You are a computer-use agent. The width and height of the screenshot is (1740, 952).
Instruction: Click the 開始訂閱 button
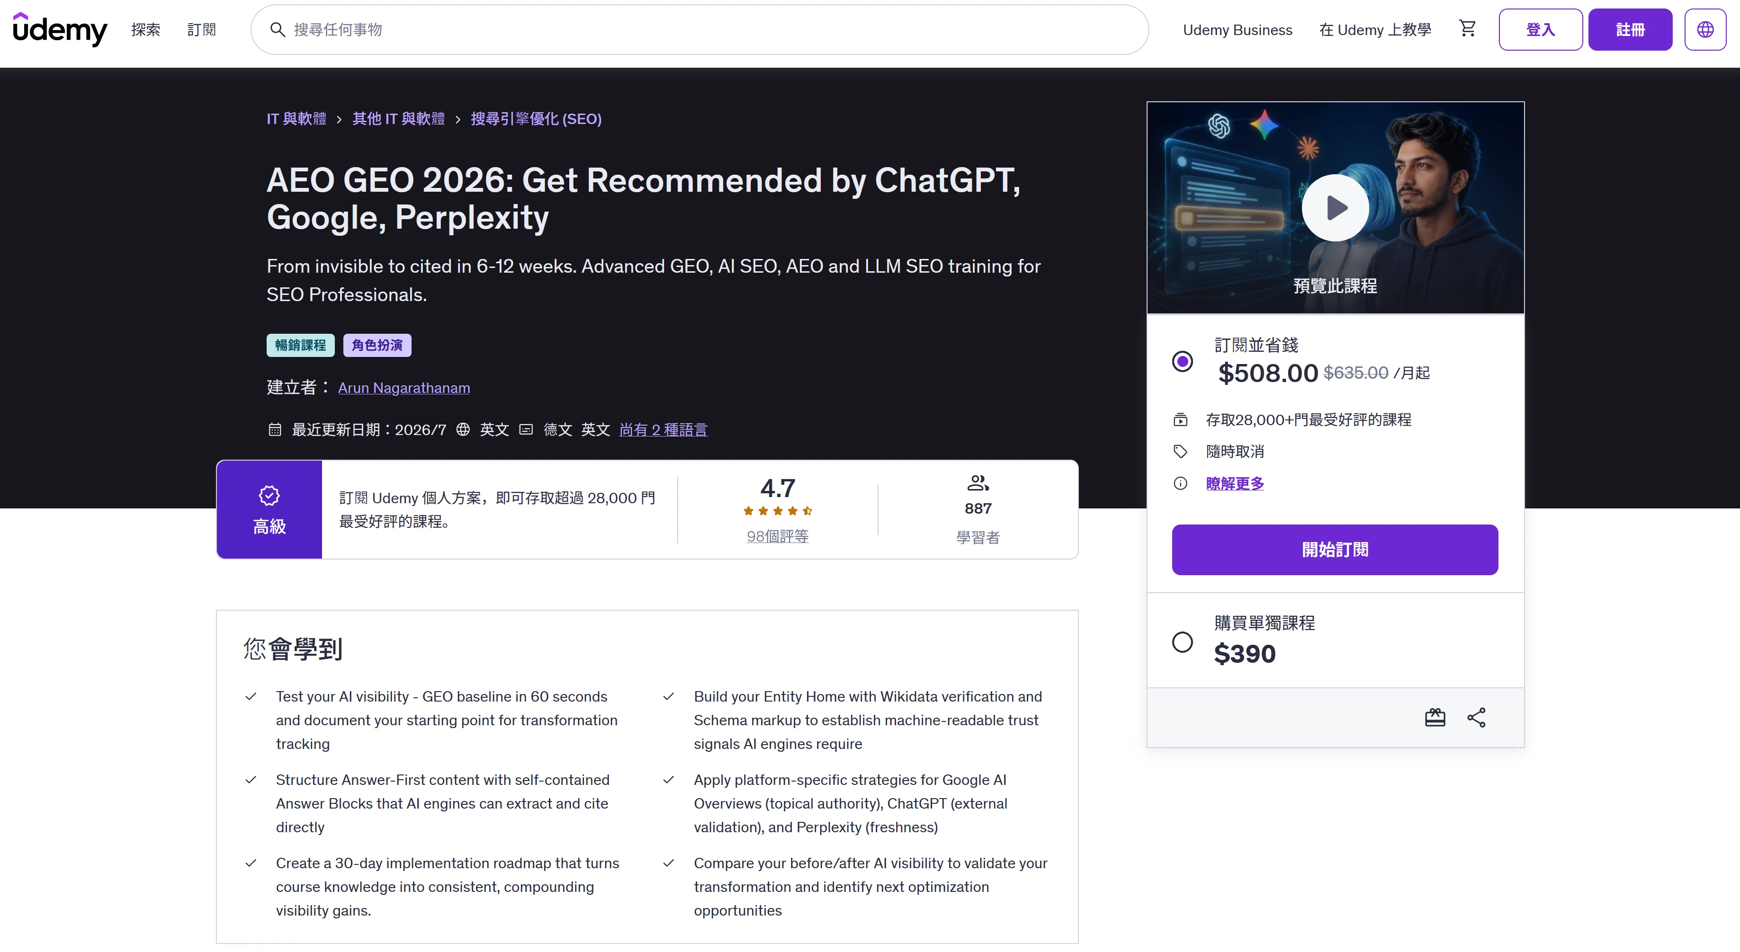[x=1335, y=550]
